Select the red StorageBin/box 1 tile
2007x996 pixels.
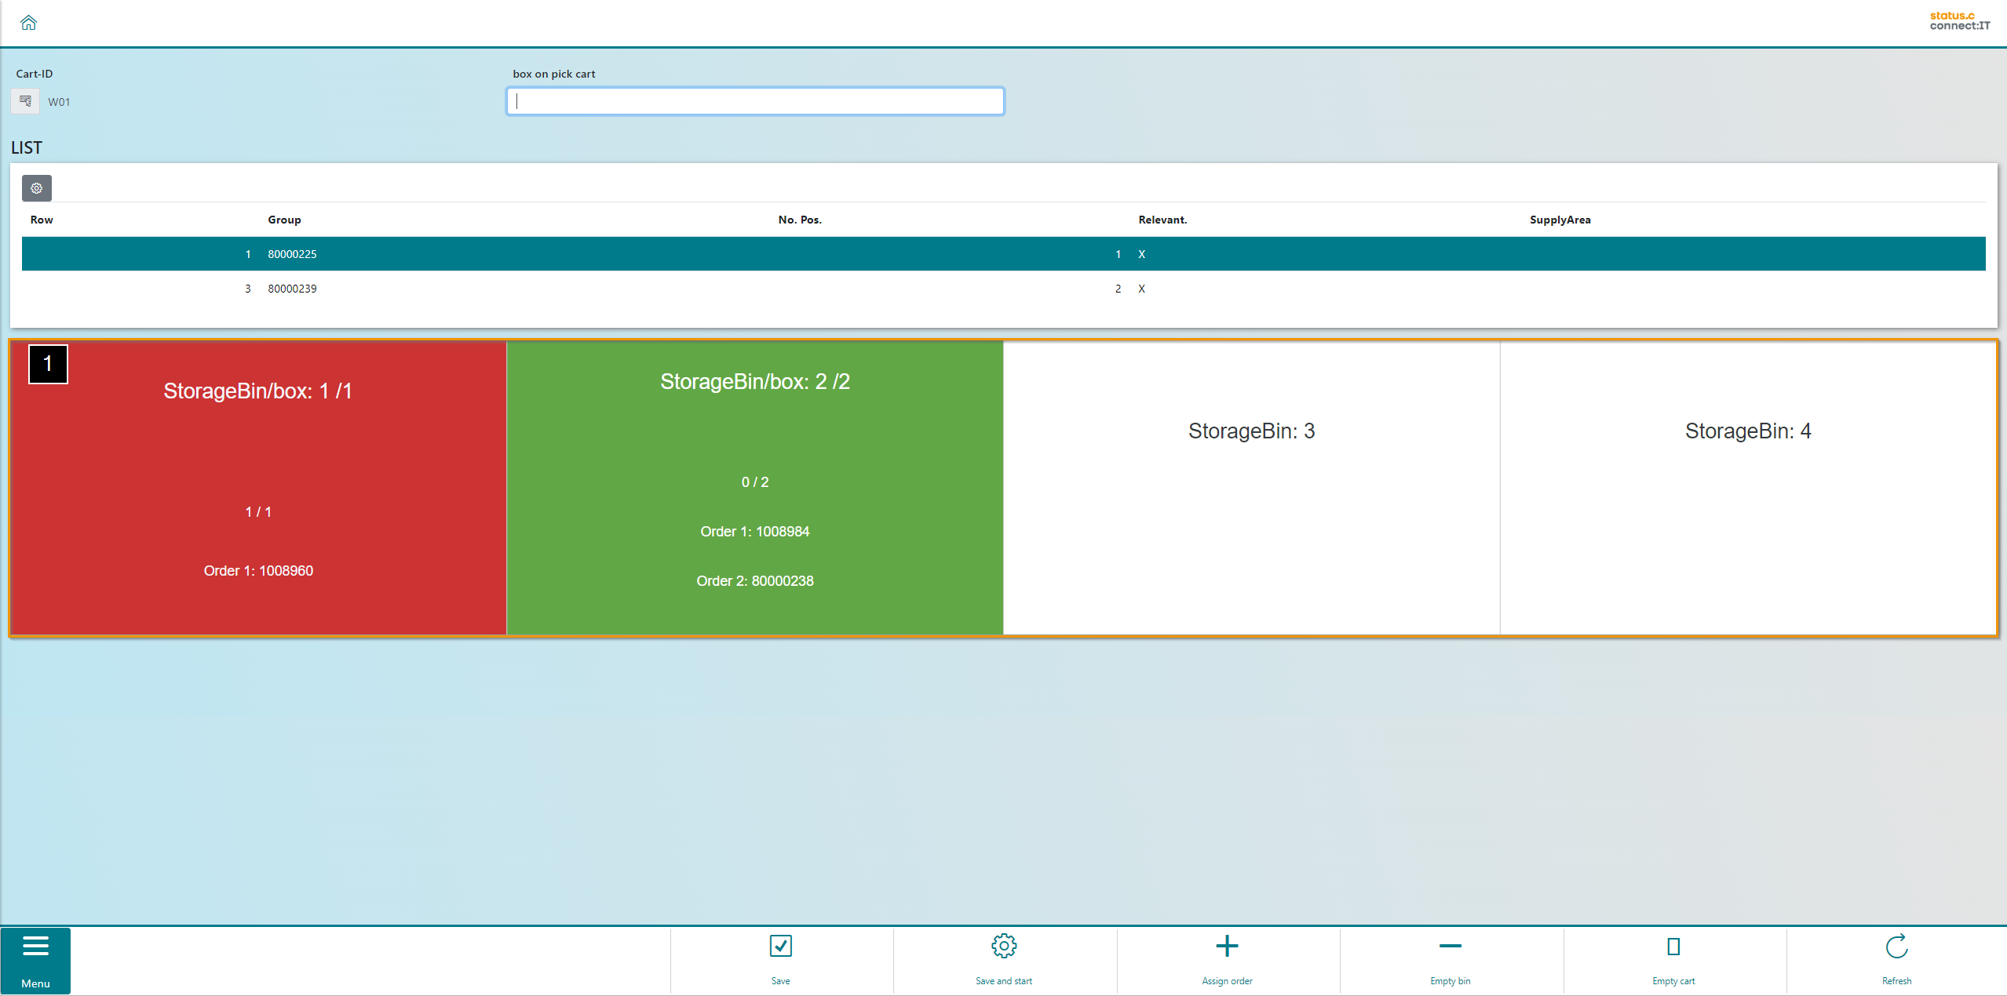point(258,486)
